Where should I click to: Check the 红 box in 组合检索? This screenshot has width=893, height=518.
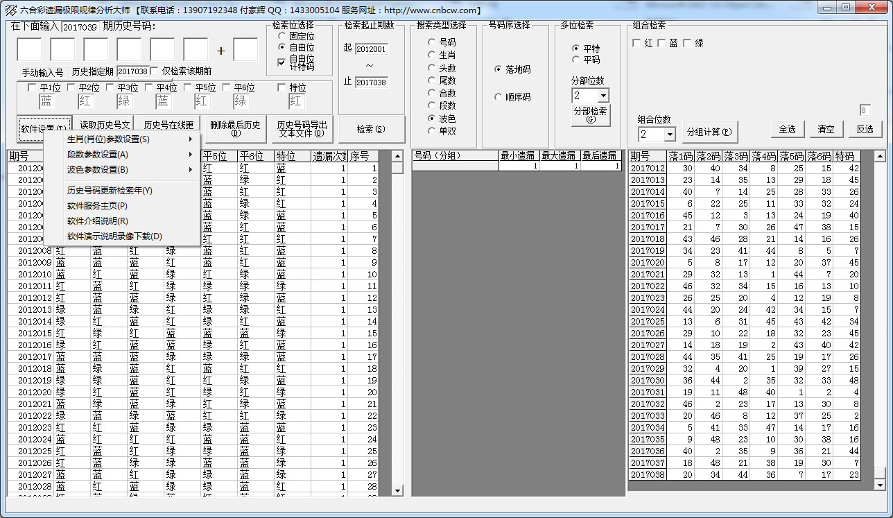click(x=636, y=43)
